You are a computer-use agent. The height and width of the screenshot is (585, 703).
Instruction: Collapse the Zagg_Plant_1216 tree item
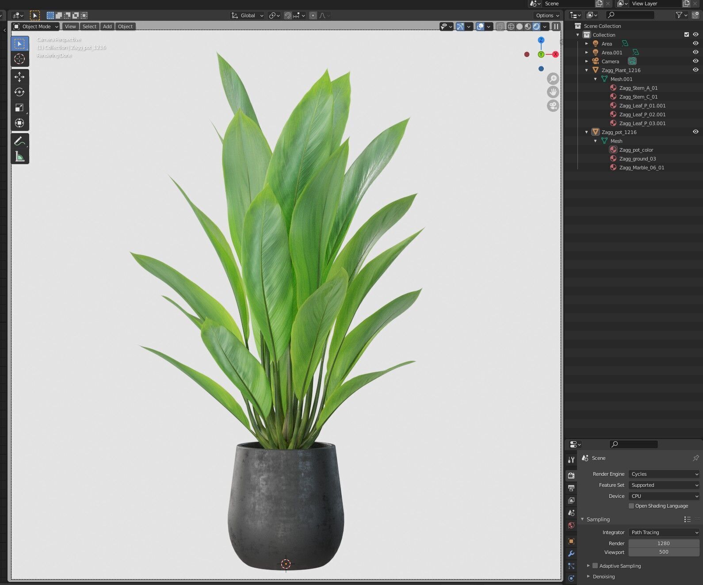coord(587,70)
